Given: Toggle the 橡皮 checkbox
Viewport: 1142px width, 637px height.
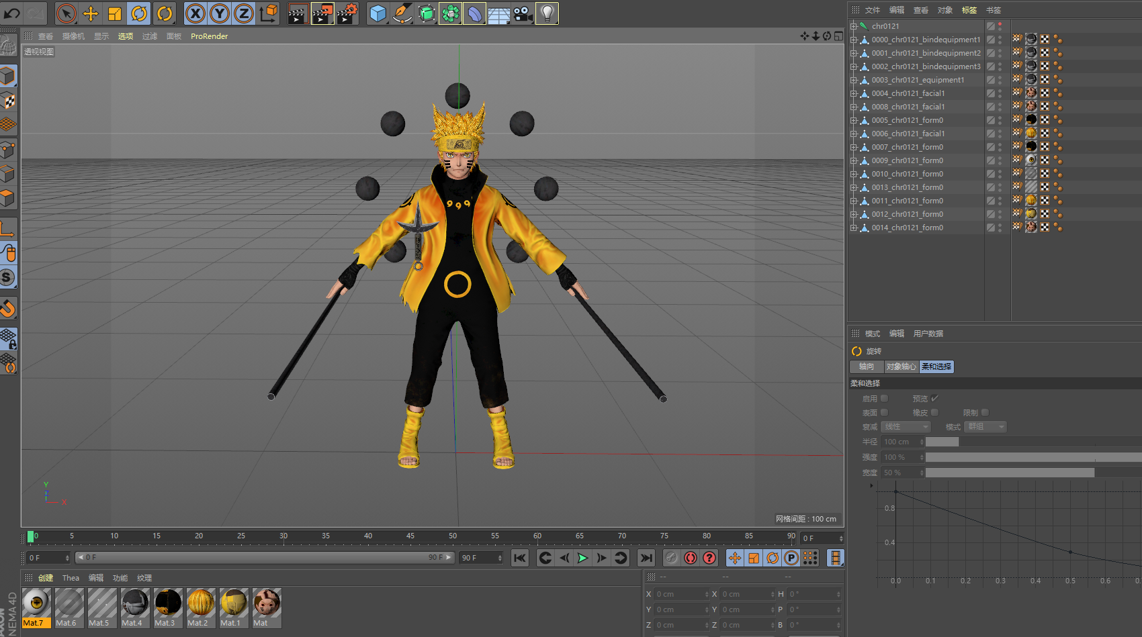Looking at the screenshot, I should 934,413.
